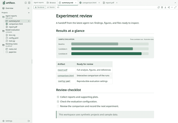This screenshot has width=178, height=123.
Task: Toggle sidebar layout icon next to artiface logo
Action: [26, 3]
